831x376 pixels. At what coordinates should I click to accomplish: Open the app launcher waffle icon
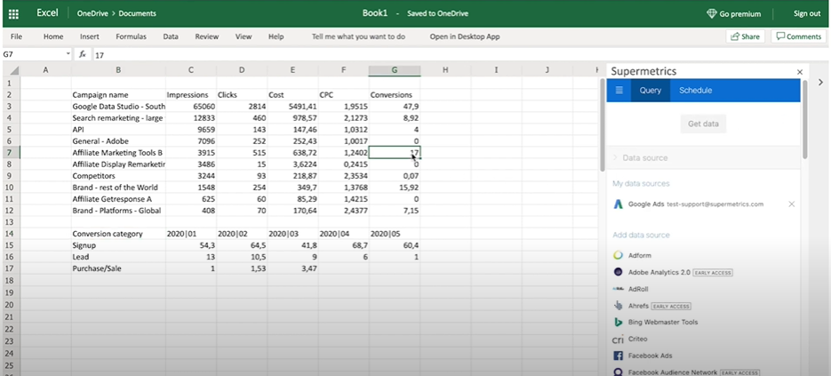14,14
